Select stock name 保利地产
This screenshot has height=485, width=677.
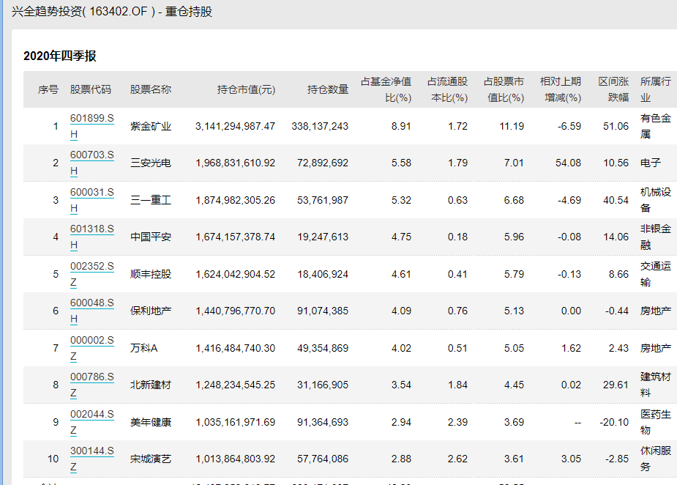151,311
